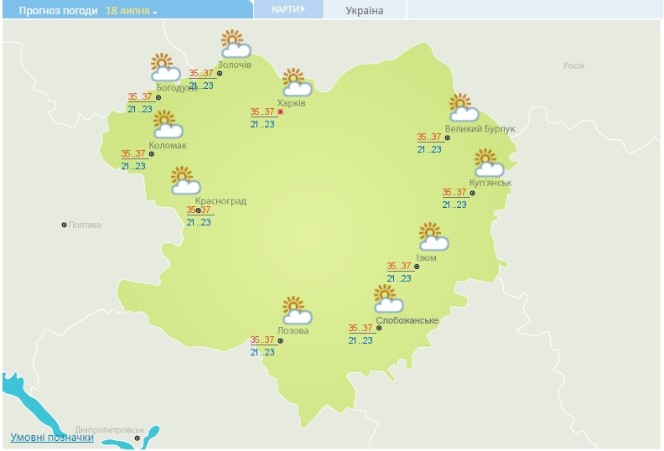Open the Умовні позначки legend link
The height and width of the screenshot is (451, 664).
(52, 437)
